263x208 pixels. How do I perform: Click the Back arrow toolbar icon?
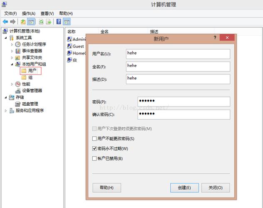[5, 22]
